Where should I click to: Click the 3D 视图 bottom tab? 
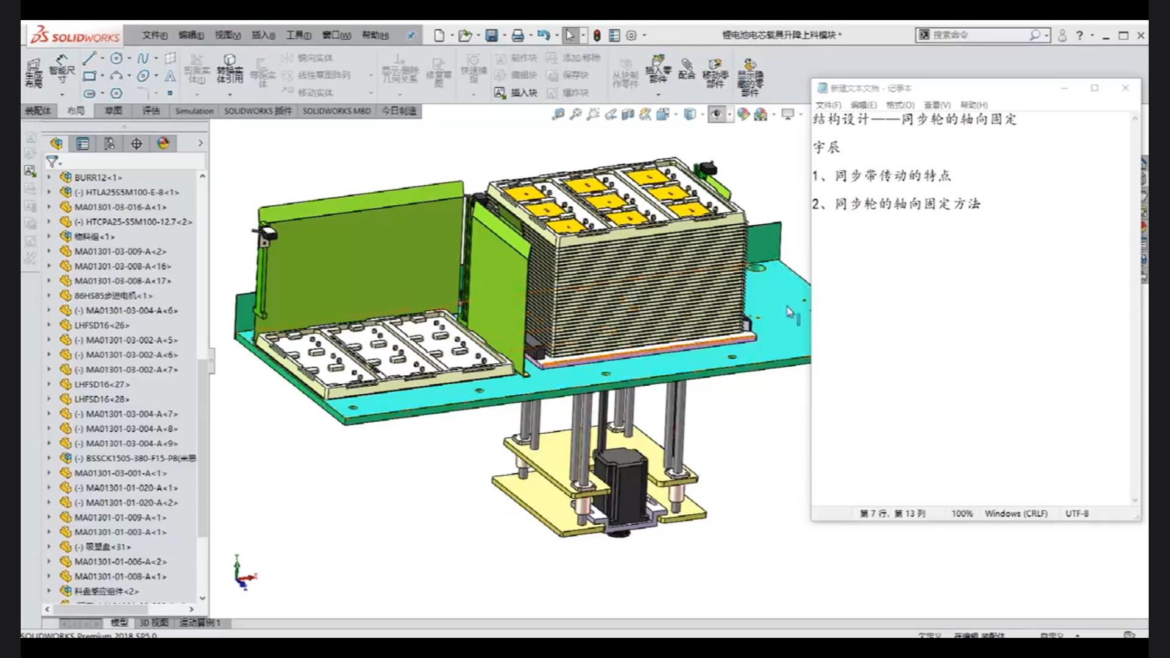pos(154,623)
